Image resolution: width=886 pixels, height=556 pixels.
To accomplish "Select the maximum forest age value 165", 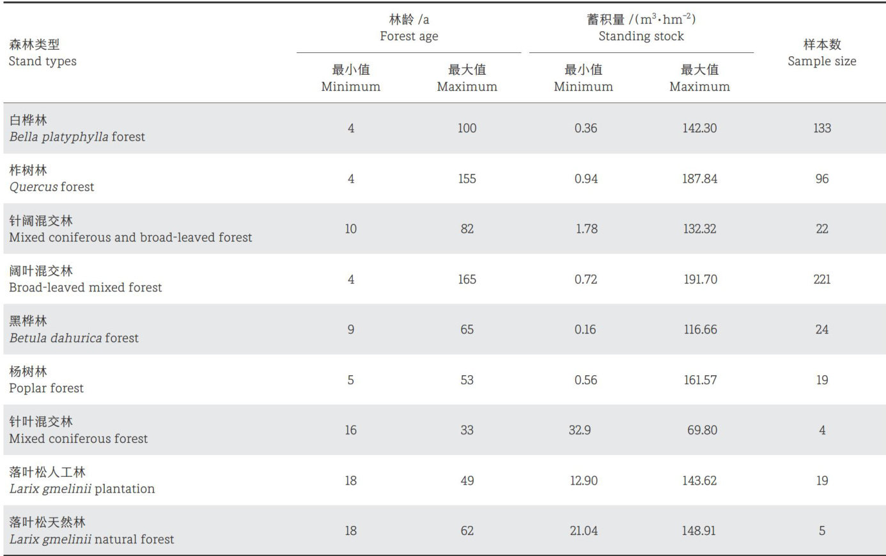I will [467, 279].
